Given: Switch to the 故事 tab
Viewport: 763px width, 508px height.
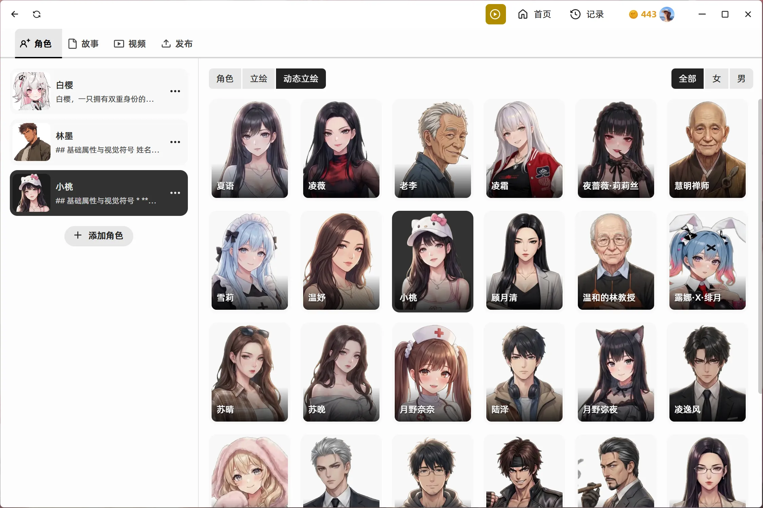Looking at the screenshot, I should tap(83, 44).
